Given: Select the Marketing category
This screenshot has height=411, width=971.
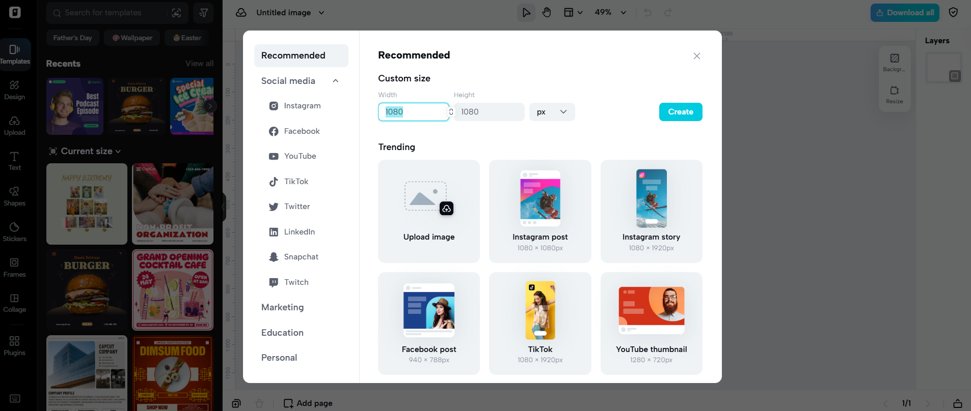Looking at the screenshot, I should [x=282, y=307].
